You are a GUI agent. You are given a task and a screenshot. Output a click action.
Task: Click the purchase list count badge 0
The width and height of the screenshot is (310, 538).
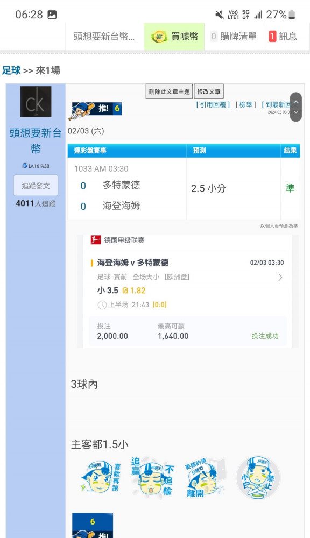pyautogui.click(x=214, y=37)
